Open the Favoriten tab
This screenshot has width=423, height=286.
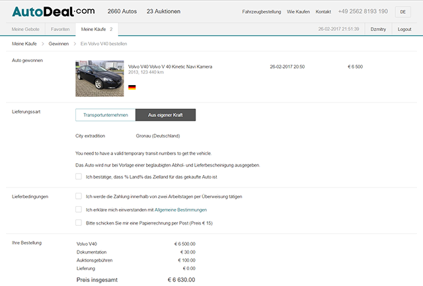[60, 29]
